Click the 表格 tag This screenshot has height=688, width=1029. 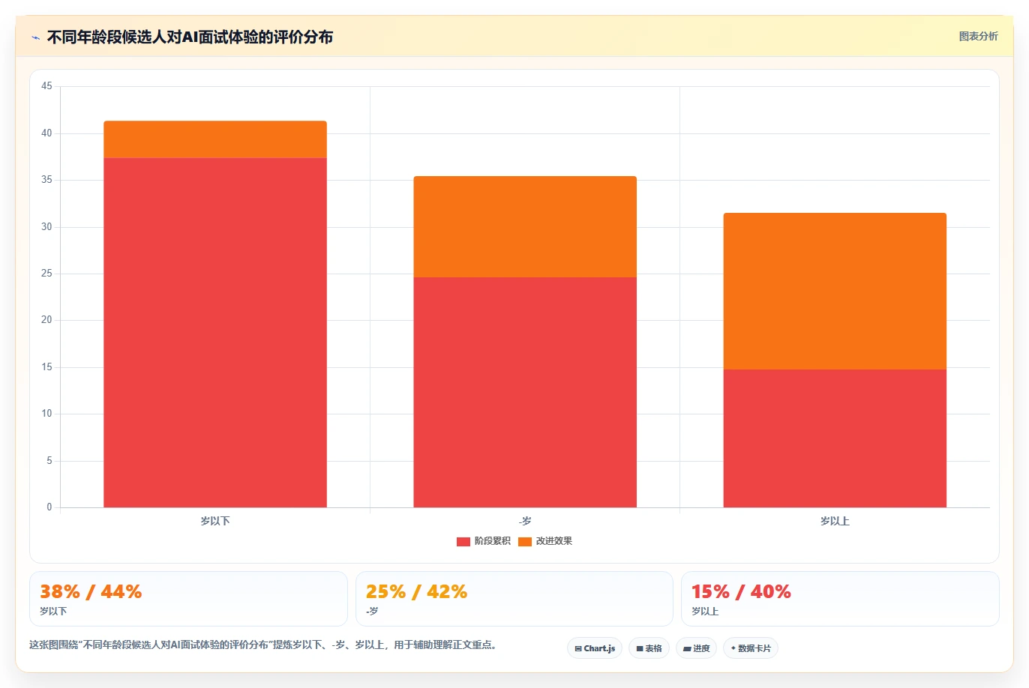tap(649, 648)
